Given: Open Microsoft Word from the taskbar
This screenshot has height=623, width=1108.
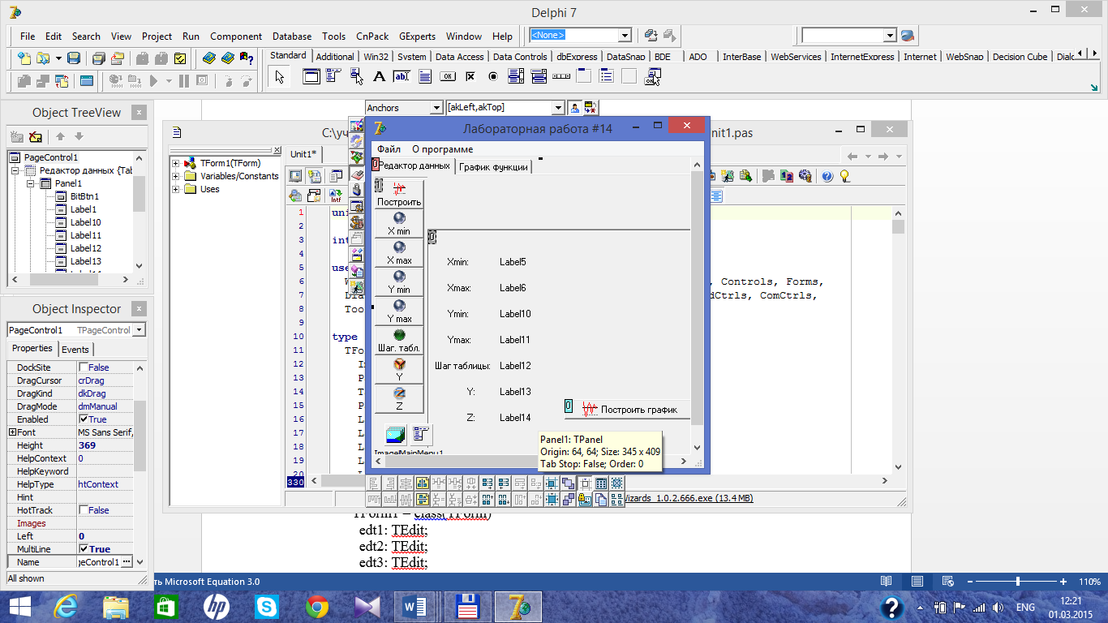Looking at the screenshot, I should pos(415,607).
